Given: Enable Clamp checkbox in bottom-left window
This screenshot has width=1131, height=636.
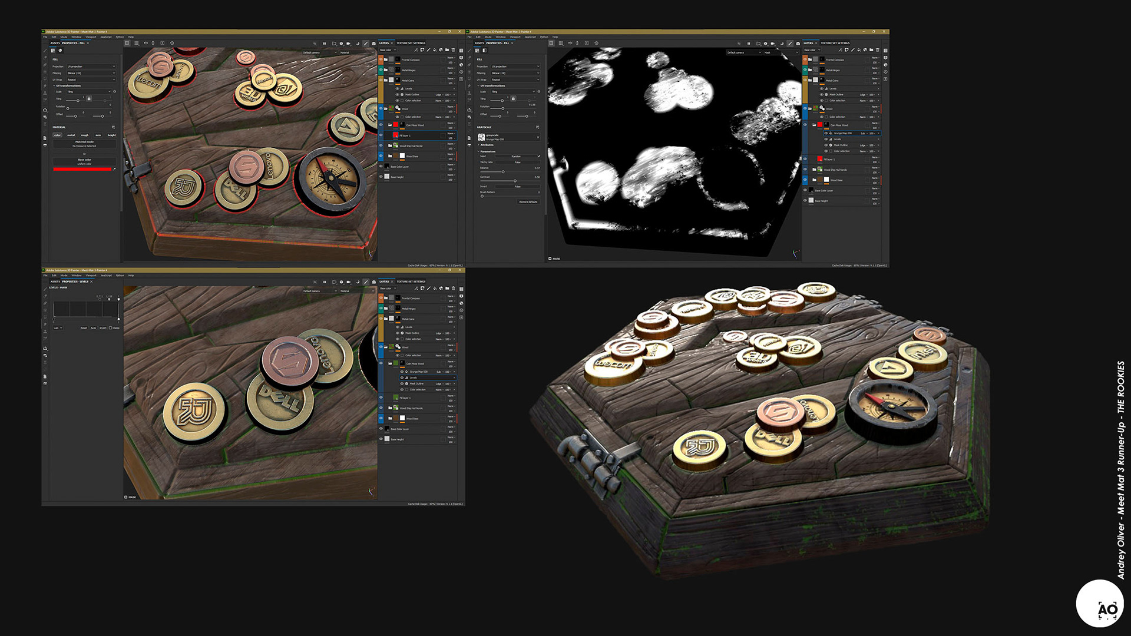Looking at the screenshot, I should click(x=111, y=328).
